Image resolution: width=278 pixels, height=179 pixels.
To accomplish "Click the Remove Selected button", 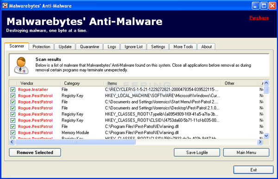I will [x=35, y=153].
